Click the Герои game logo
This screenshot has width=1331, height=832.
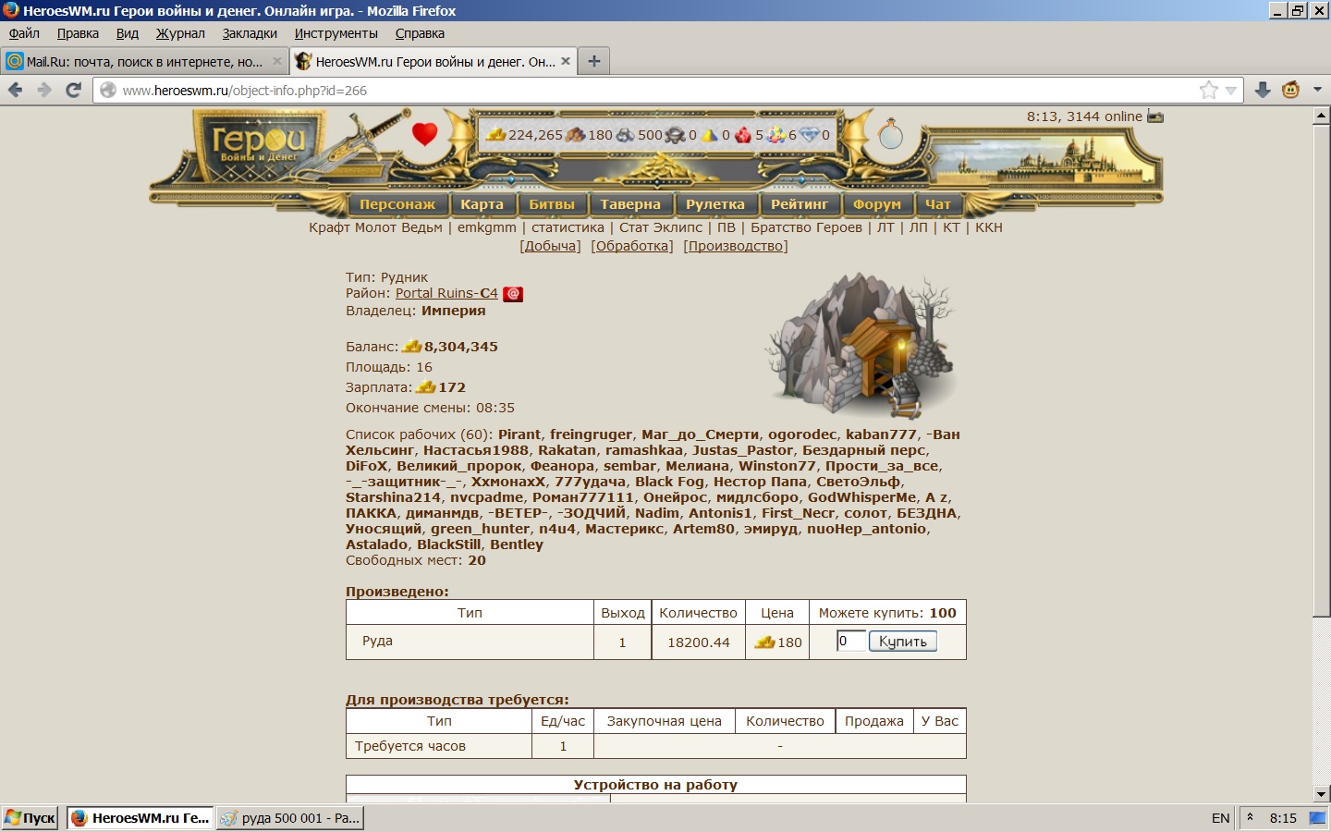tap(259, 144)
